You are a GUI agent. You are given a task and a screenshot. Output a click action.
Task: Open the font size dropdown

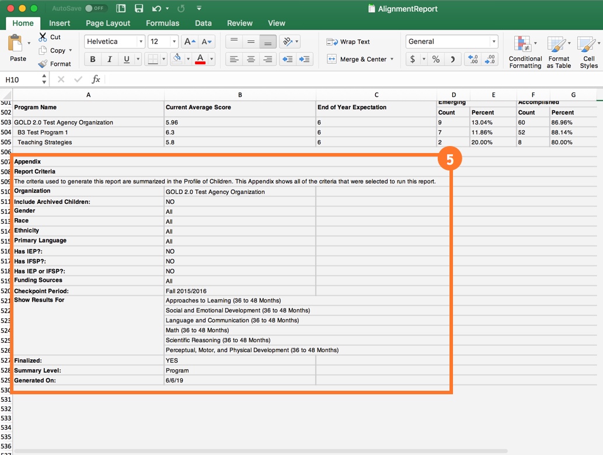(x=172, y=41)
